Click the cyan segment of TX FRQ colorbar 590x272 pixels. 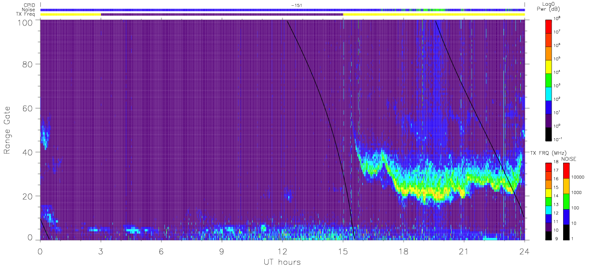[549, 210]
